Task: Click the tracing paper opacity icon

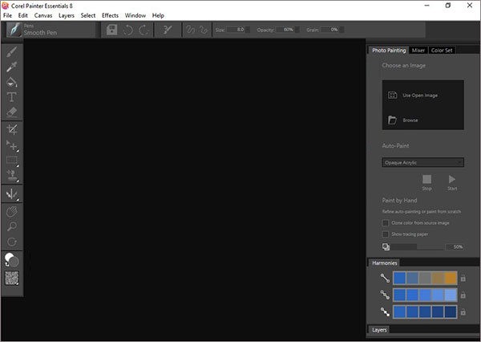Action: click(386, 246)
